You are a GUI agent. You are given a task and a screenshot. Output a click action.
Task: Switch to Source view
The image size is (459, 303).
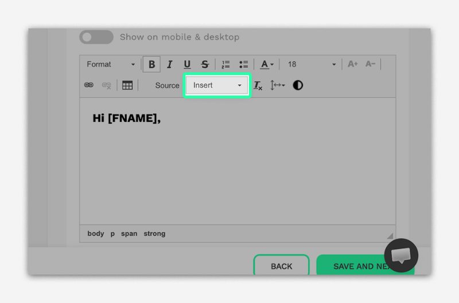[x=167, y=85]
